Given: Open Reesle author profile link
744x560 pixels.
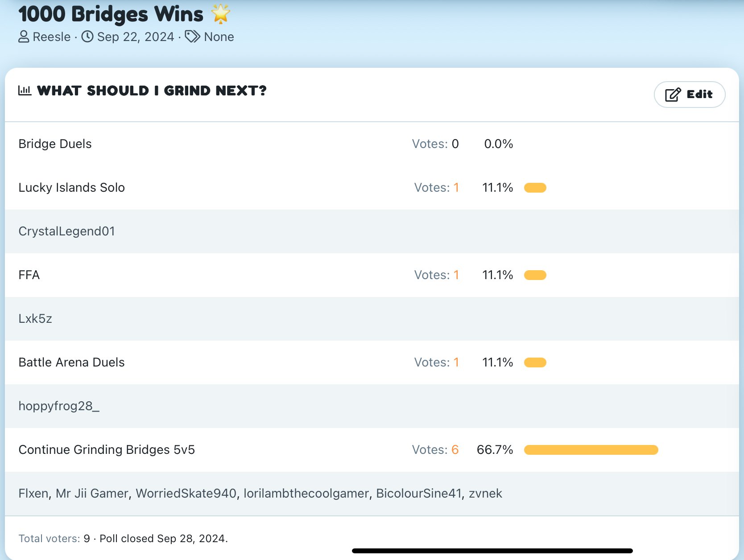Looking at the screenshot, I should tap(52, 37).
